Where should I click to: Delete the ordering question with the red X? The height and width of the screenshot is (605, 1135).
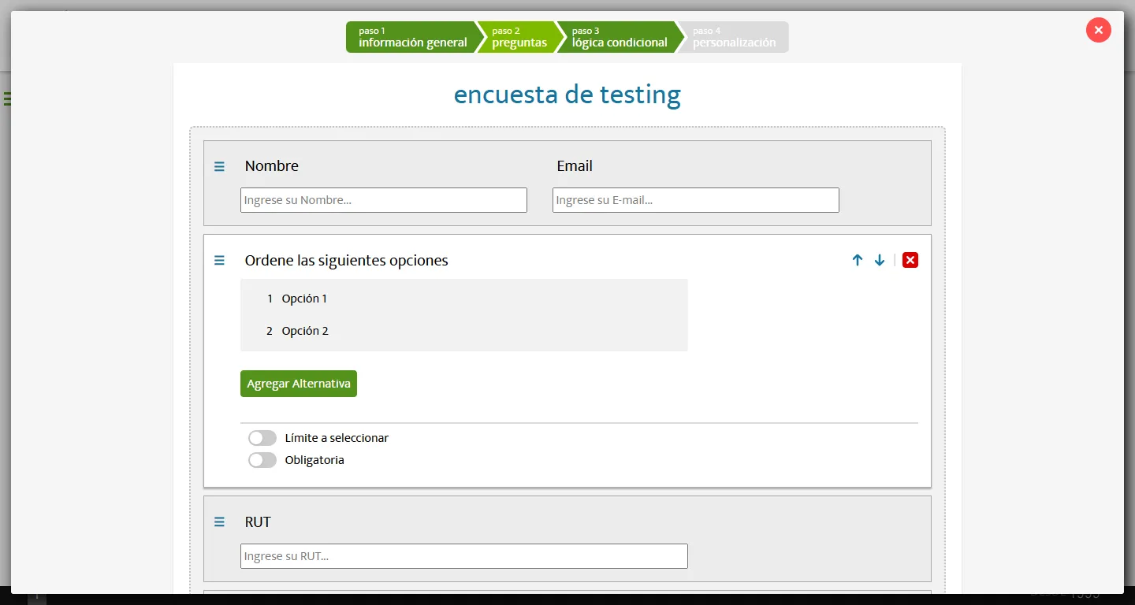click(910, 259)
